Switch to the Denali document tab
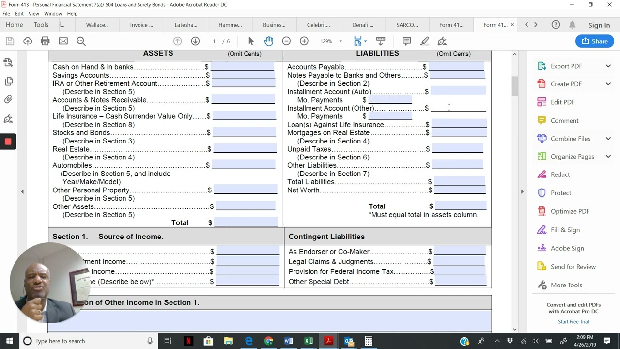 362,25
